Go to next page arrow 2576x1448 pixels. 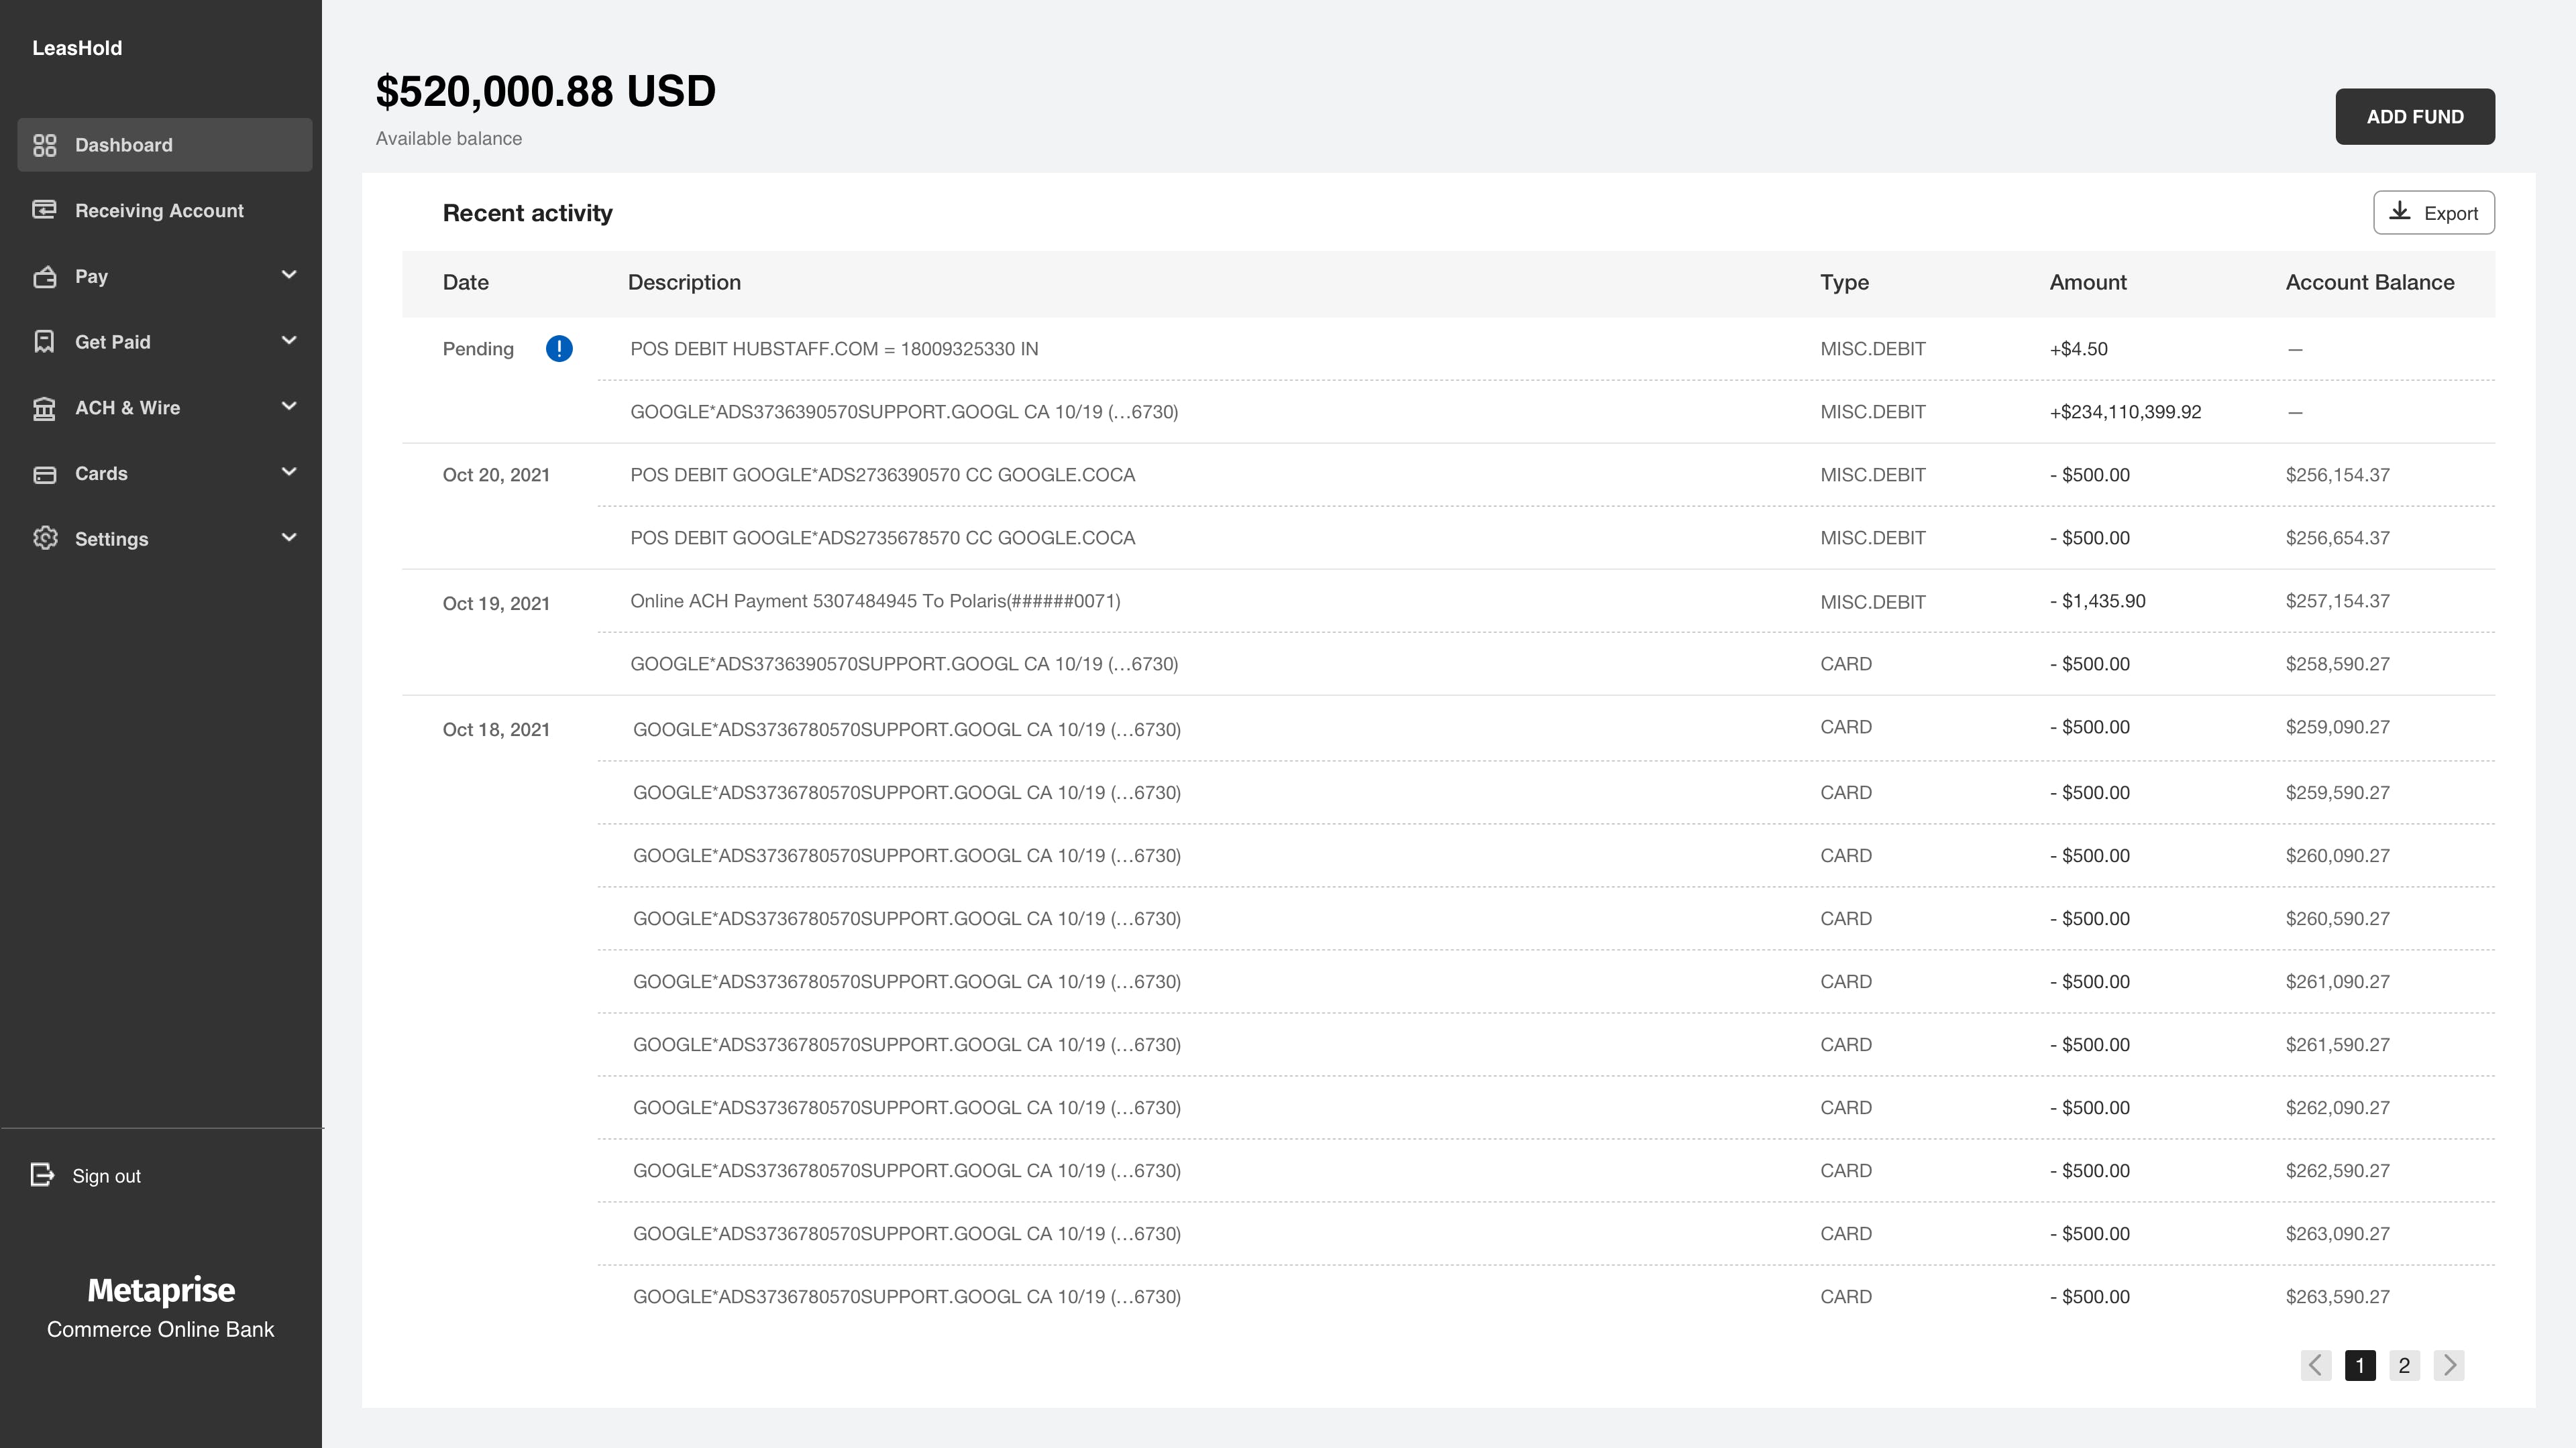click(x=2449, y=1365)
